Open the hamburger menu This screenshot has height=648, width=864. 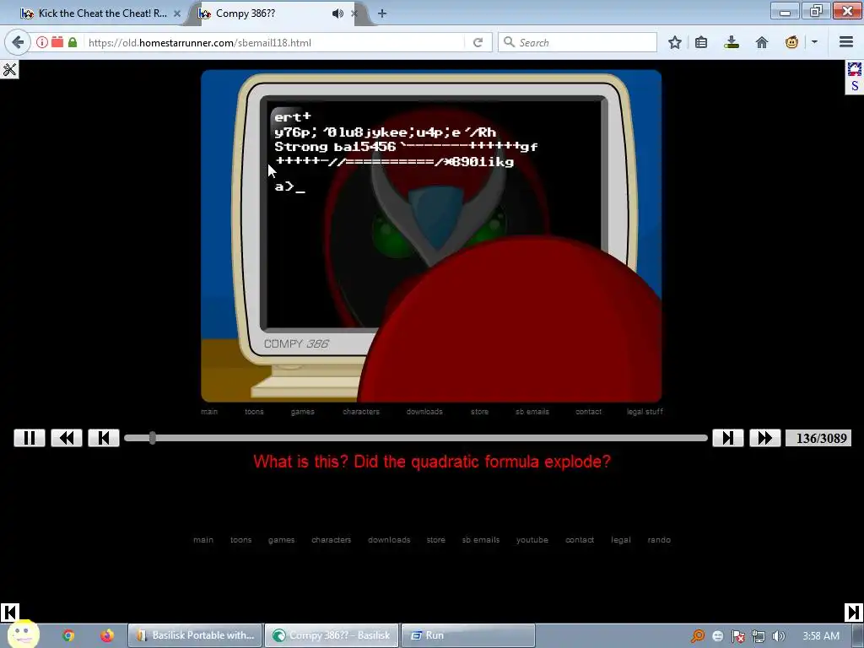pyautogui.click(x=846, y=42)
